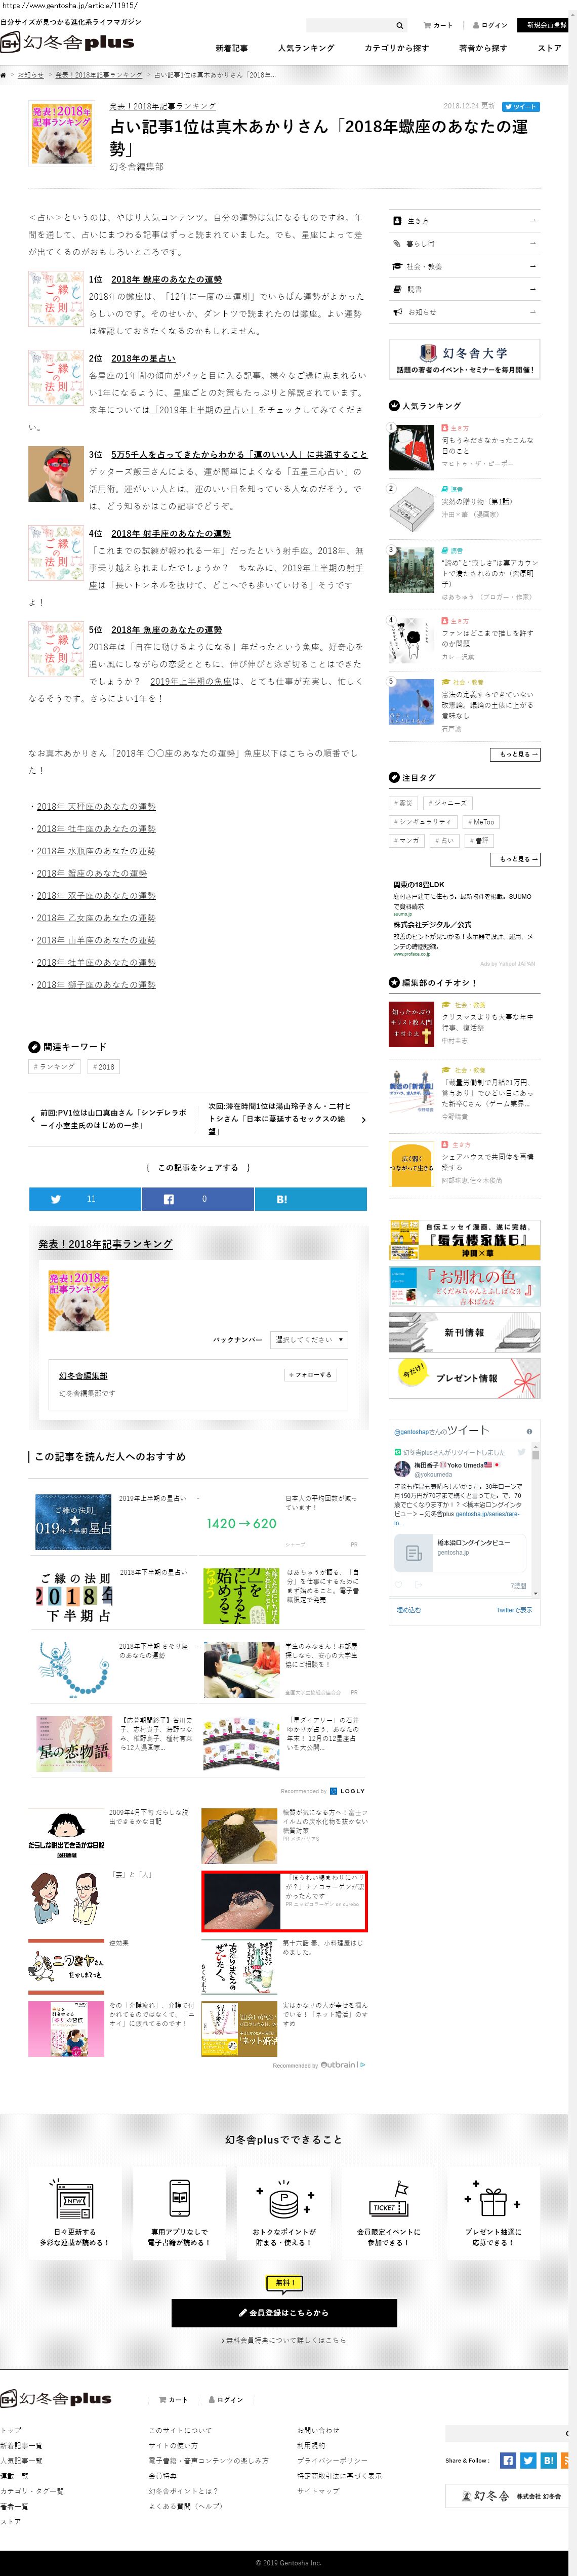Open link 2018年 射手座のあなたの運勢
The width and height of the screenshot is (577, 2576).
coord(170,534)
